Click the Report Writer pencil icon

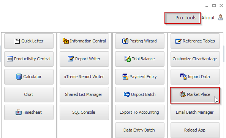click(71, 59)
